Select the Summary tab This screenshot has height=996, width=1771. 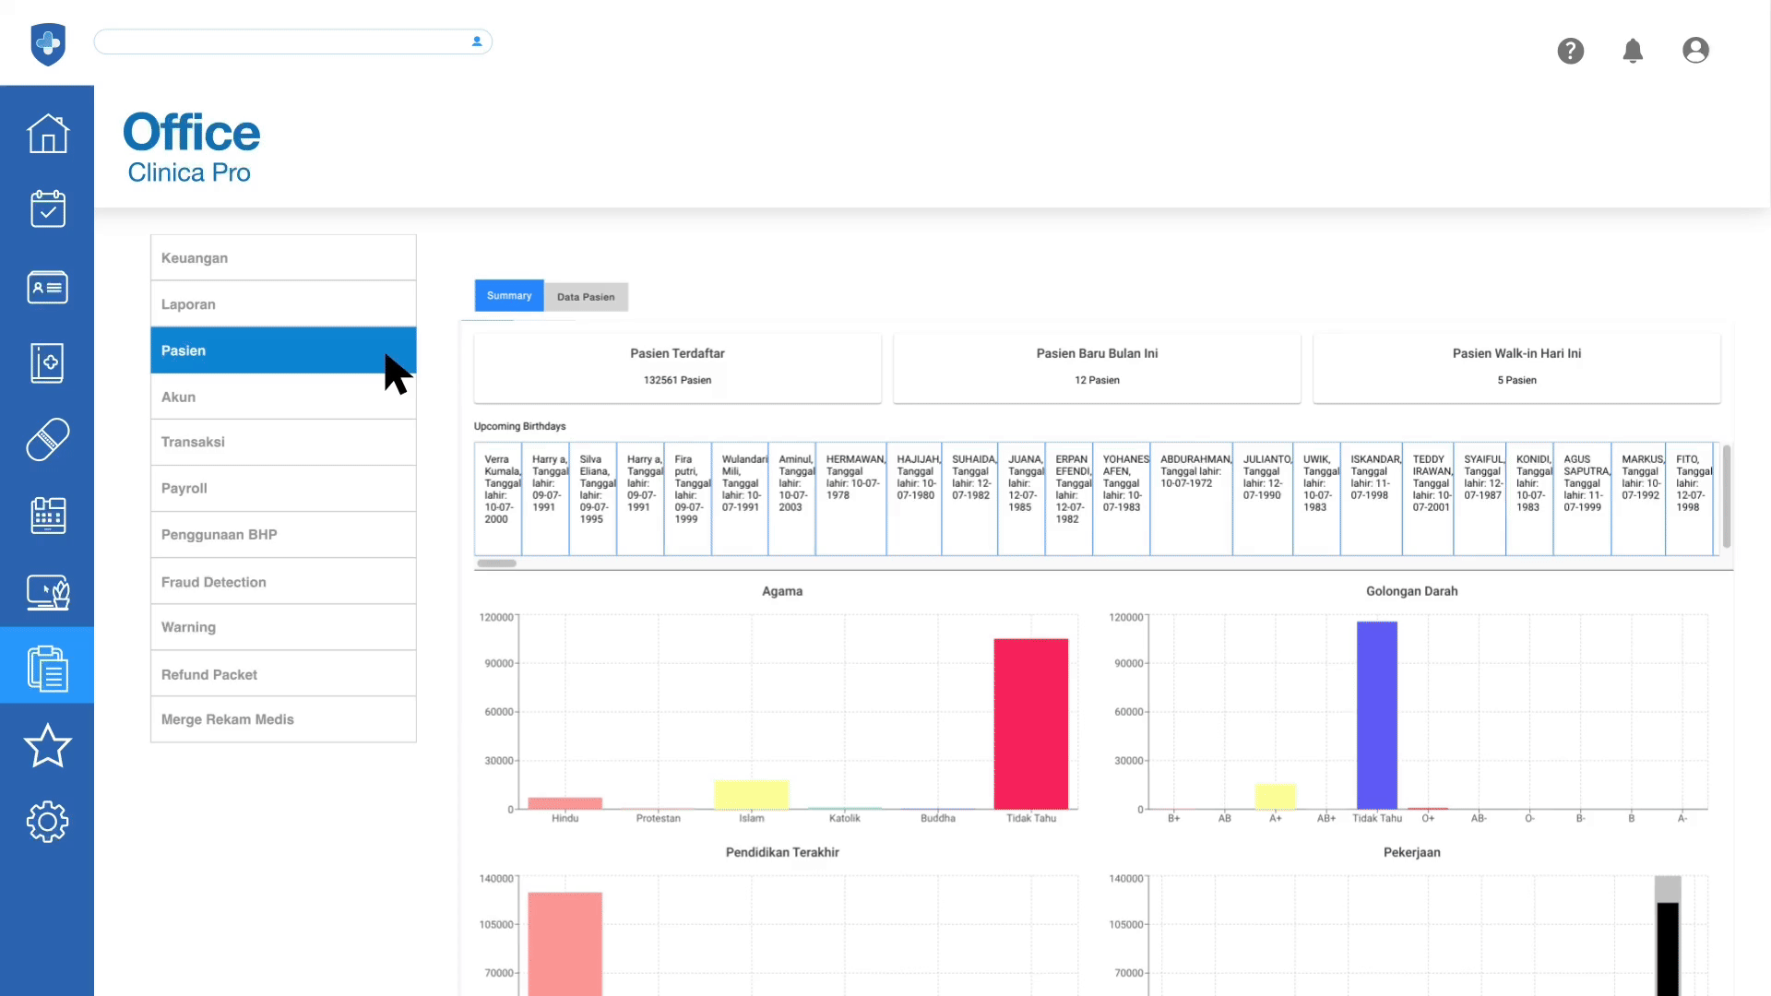pyautogui.click(x=508, y=296)
